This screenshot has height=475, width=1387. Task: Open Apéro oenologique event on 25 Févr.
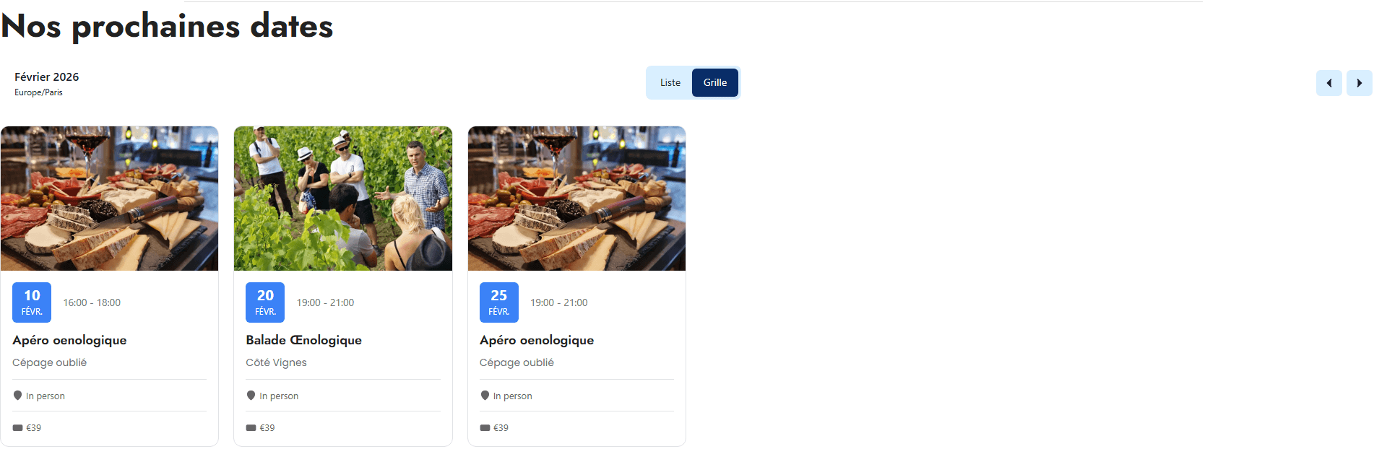537,340
